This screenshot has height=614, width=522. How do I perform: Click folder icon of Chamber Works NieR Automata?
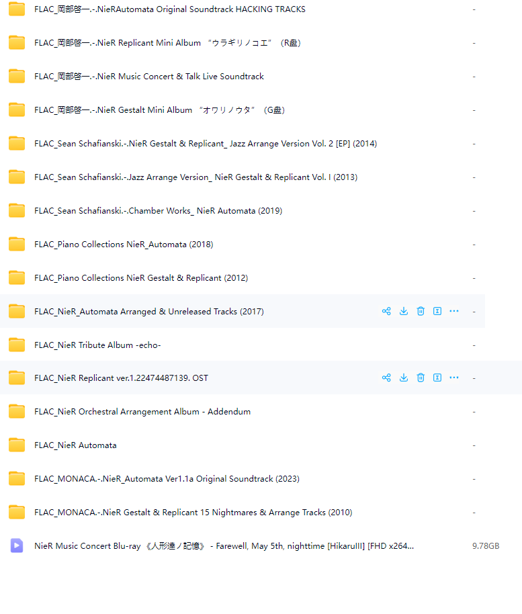click(x=17, y=211)
